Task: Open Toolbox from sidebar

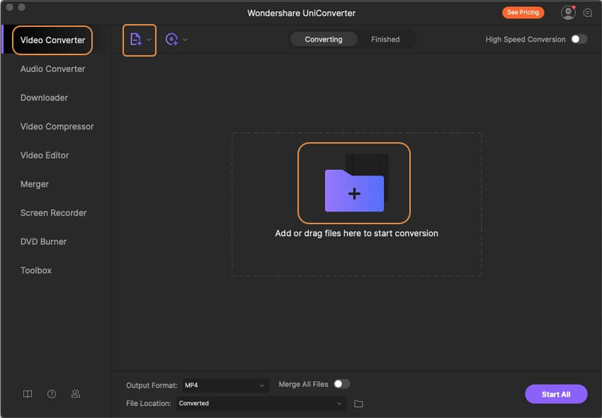Action: (x=35, y=270)
